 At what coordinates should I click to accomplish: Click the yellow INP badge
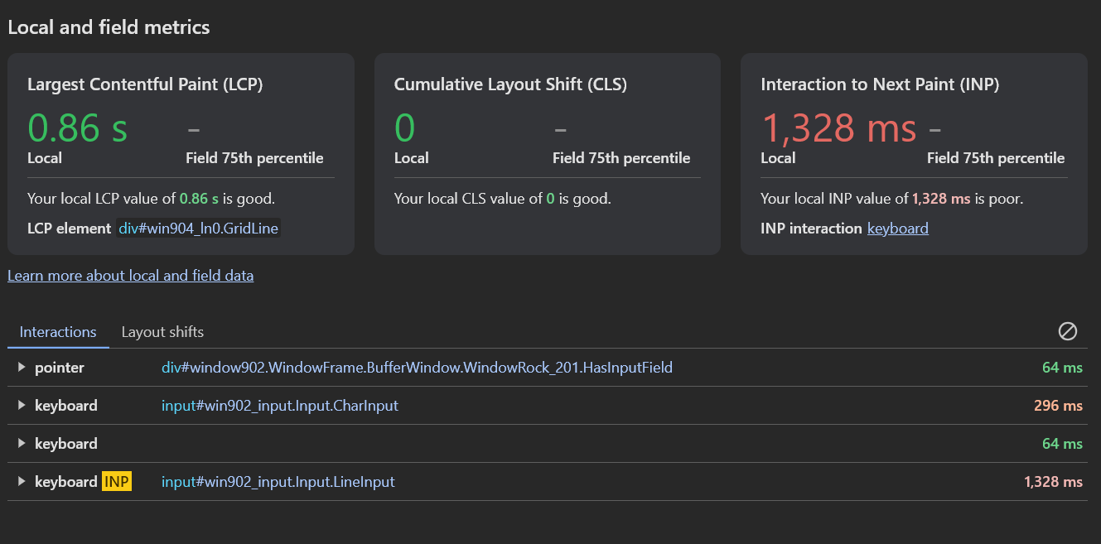coord(117,482)
